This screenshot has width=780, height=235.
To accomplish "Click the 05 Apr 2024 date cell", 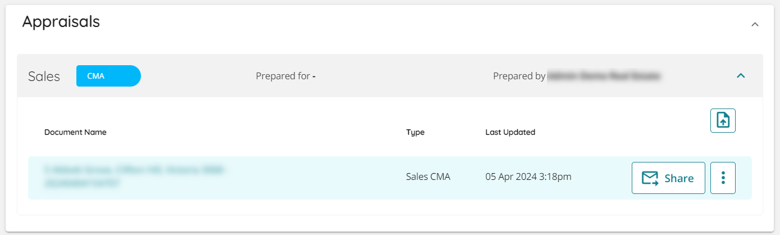I will (528, 177).
